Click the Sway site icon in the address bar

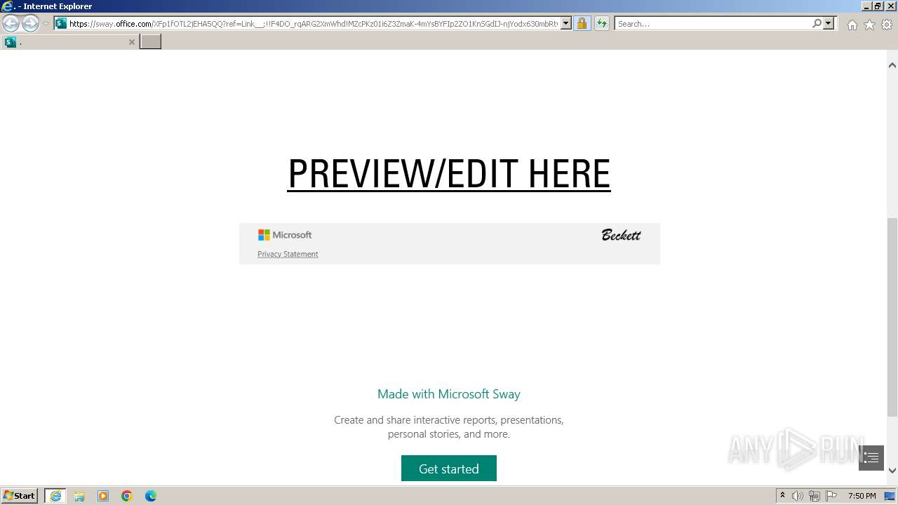click(61, 23)
